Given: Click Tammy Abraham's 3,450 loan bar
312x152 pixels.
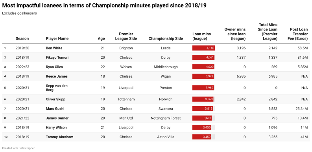Looking at the screenshot, I should [202, 137].
